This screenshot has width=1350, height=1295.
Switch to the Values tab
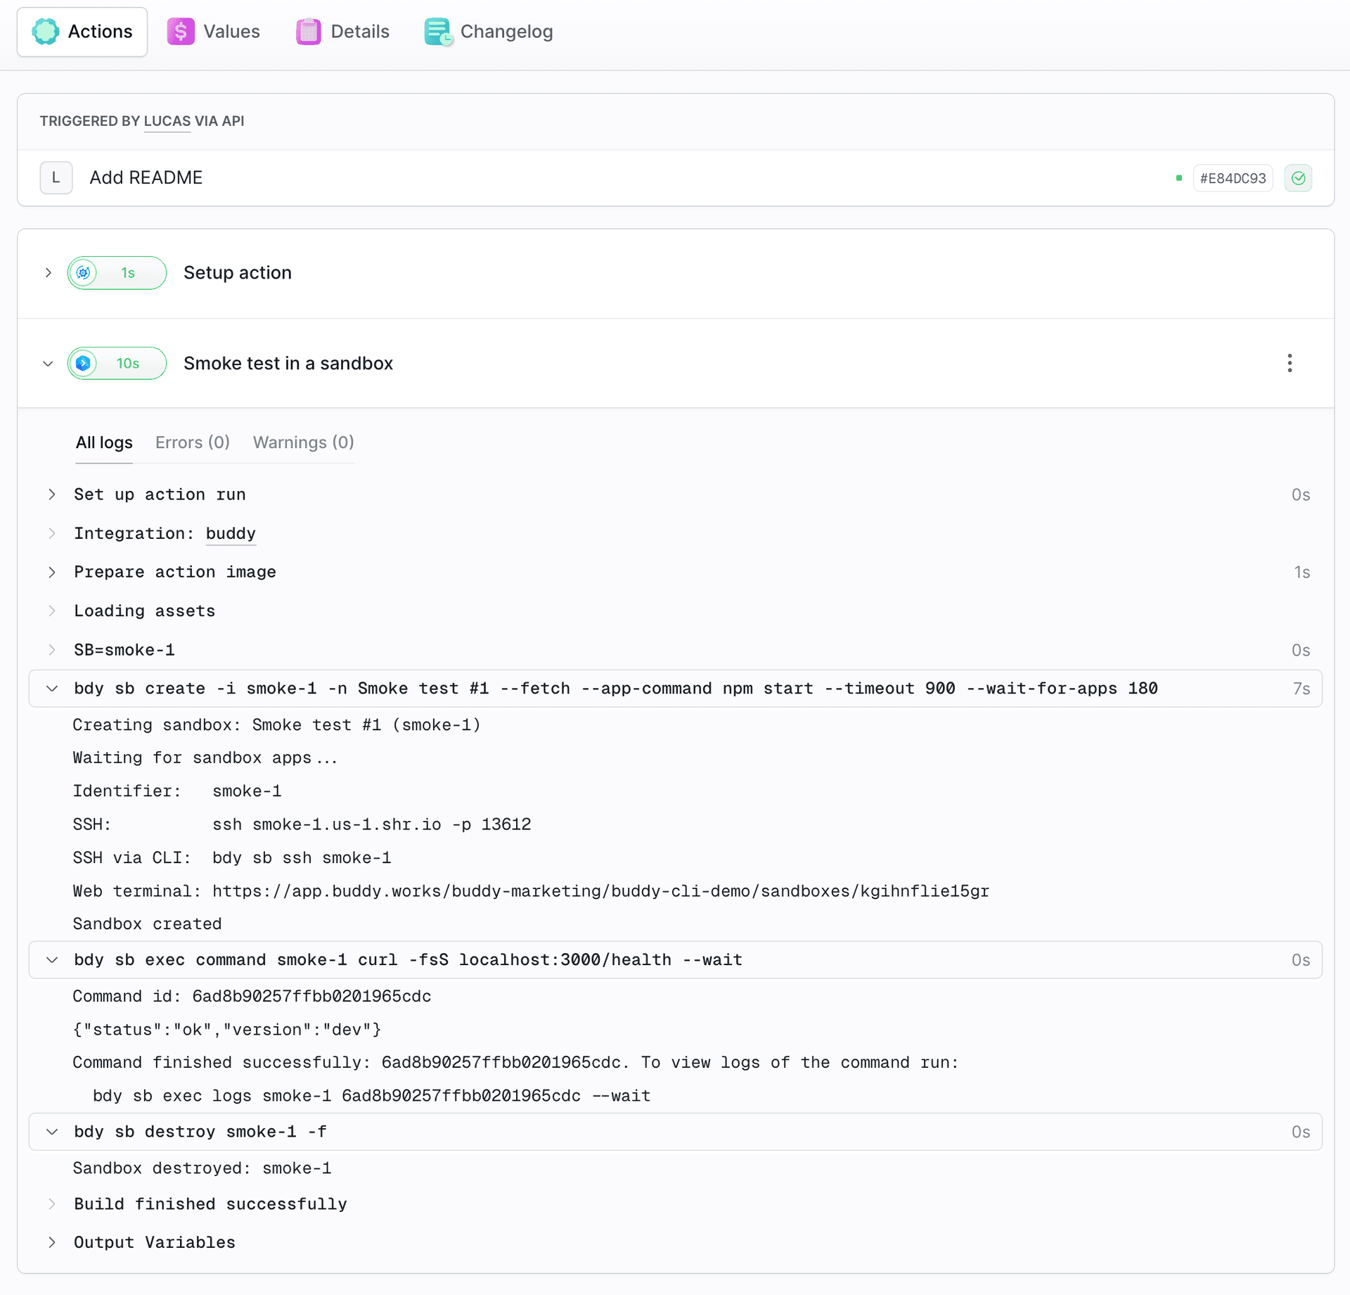(x=213, y=32)
